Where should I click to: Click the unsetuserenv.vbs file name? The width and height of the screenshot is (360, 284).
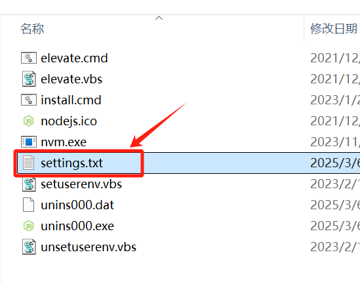pyautogui.click(x=89, y=247)
